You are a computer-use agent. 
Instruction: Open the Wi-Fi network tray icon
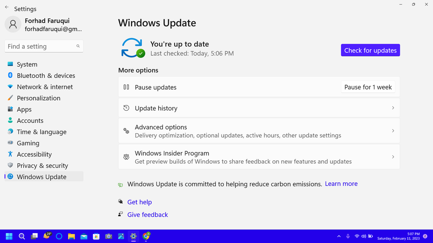coord(357,236)
